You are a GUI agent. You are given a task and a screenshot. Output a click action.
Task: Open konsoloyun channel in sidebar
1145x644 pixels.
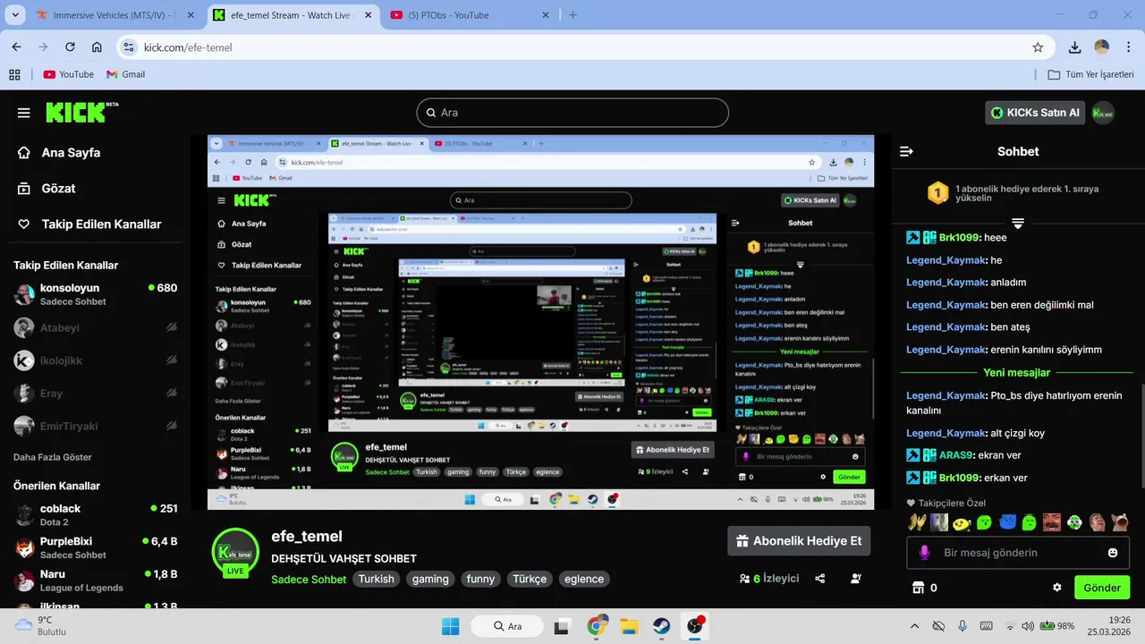point(95,294)
